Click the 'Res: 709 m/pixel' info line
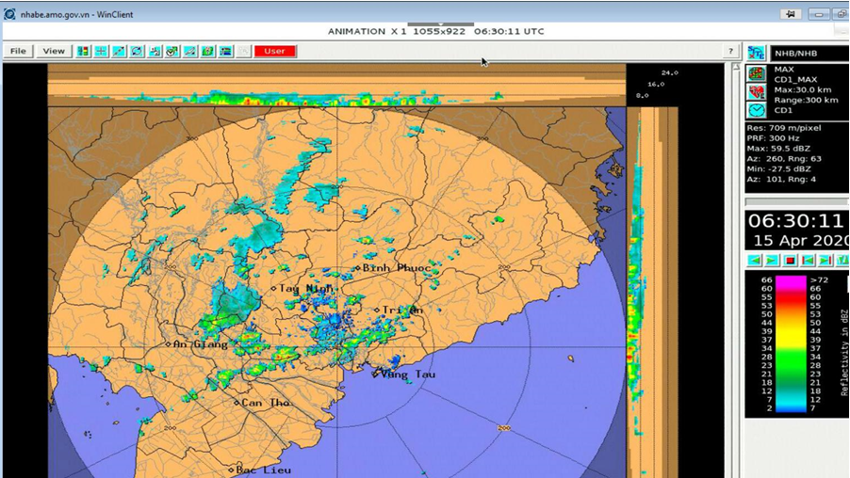Image resolution: width=850 pixels, height=478 pixels. (784, 128)
